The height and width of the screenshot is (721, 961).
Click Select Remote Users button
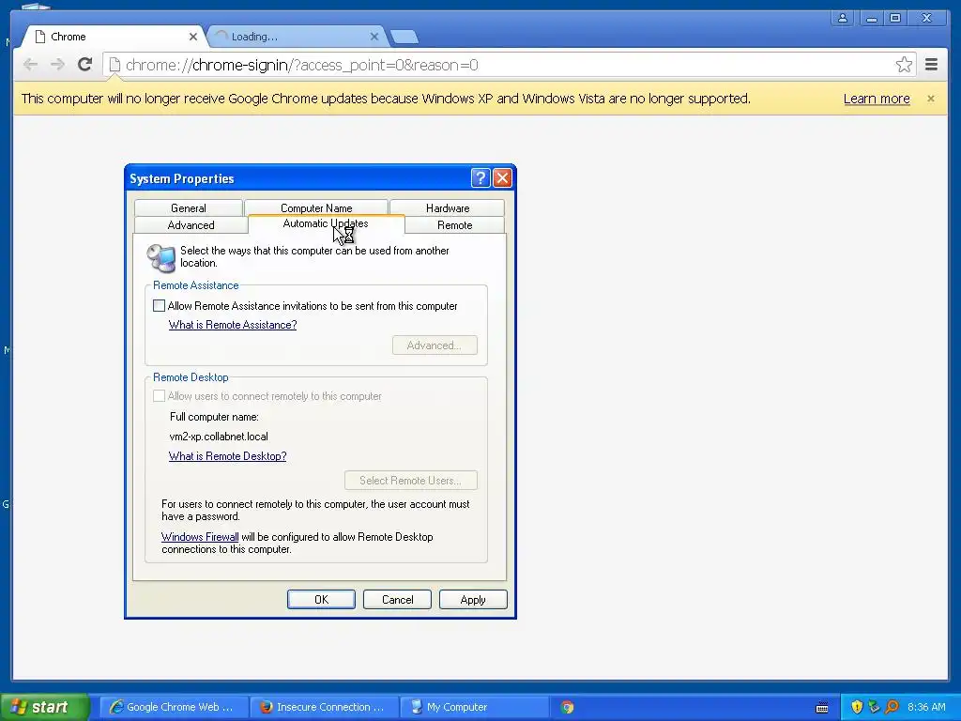point(411,481)
